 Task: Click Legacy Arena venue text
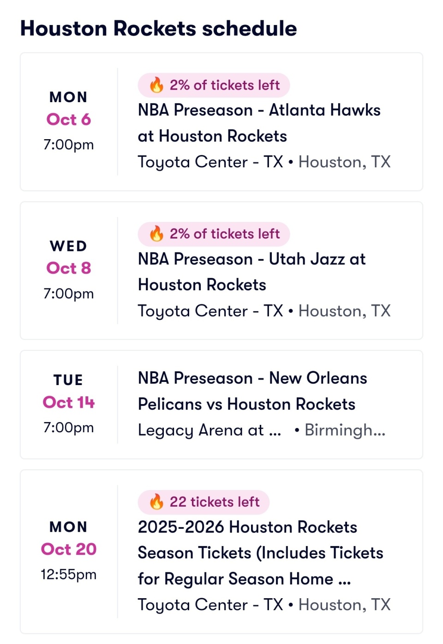click(210, 430)
